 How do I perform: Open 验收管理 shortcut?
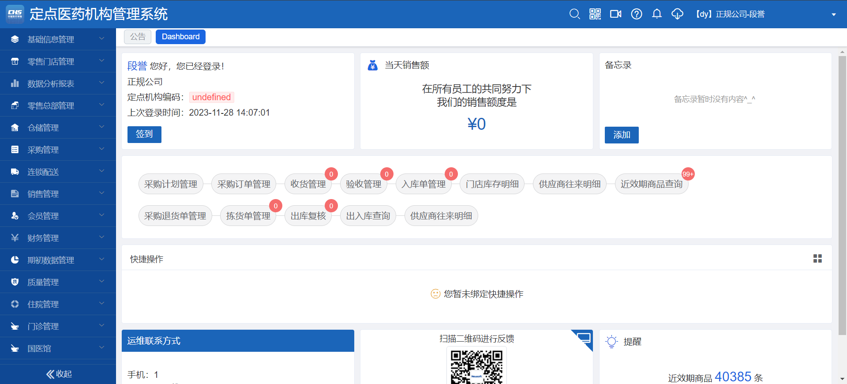(x=364, y=184)
